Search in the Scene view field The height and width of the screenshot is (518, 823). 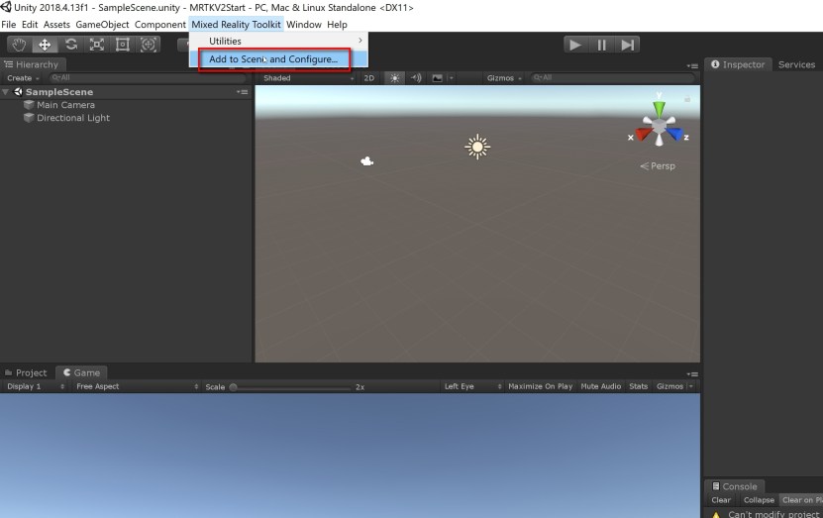612,77
